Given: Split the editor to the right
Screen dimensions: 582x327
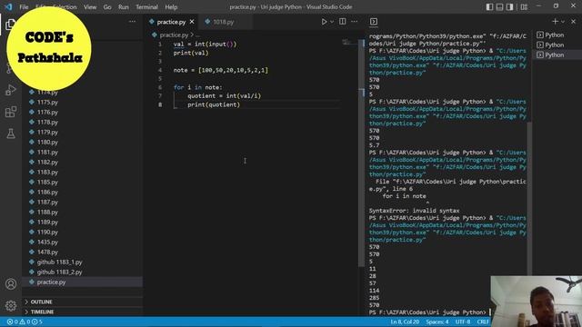Looking at the screenshot, I should coord(342,22).
